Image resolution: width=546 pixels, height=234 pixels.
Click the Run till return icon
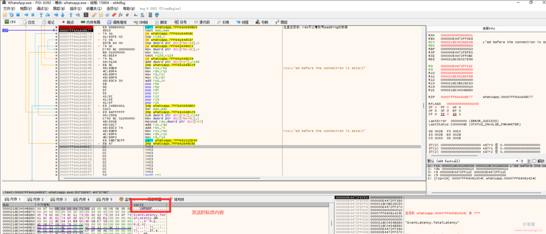tap(71, 15)
